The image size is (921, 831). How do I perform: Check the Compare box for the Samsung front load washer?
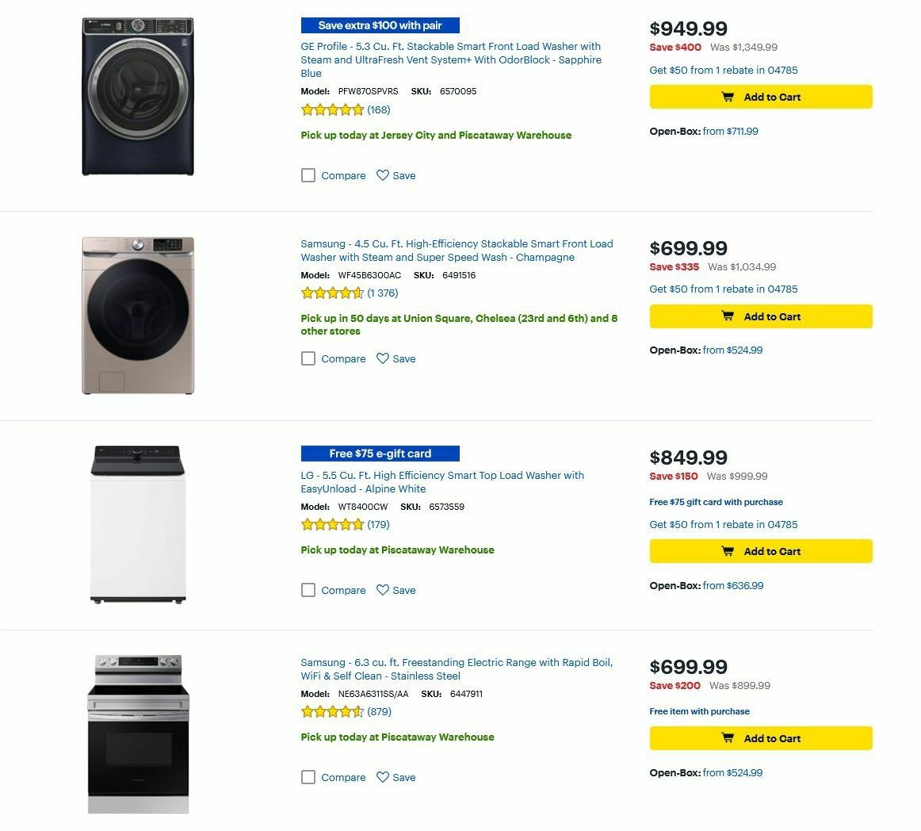click(308, 358)
